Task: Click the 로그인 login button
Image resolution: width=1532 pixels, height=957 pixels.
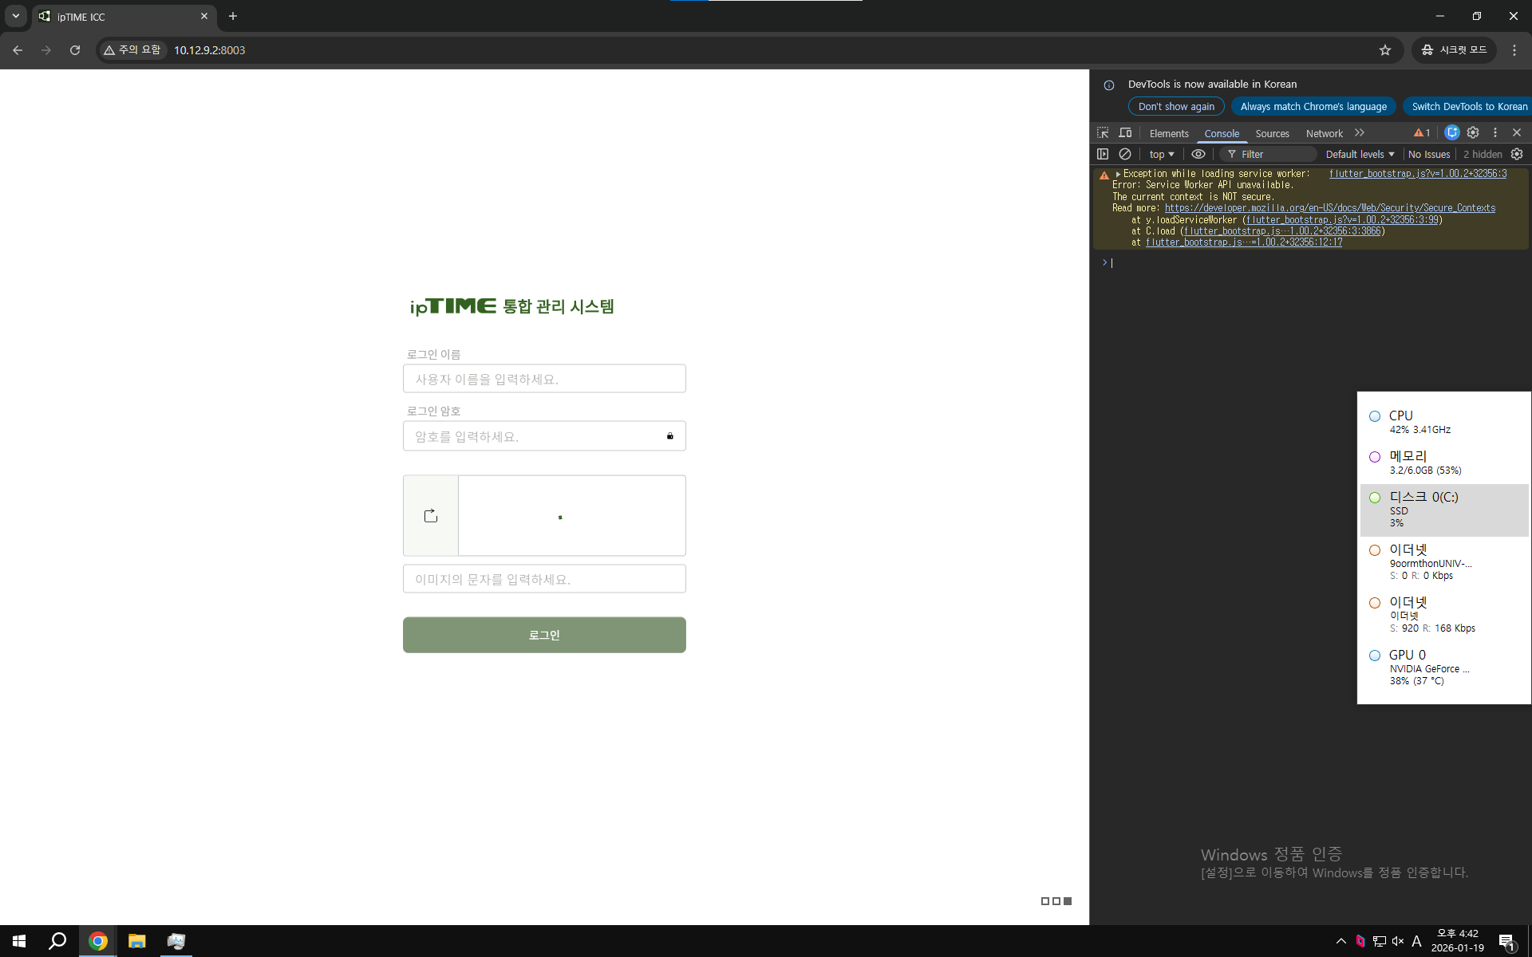Action: pos(544,635)
